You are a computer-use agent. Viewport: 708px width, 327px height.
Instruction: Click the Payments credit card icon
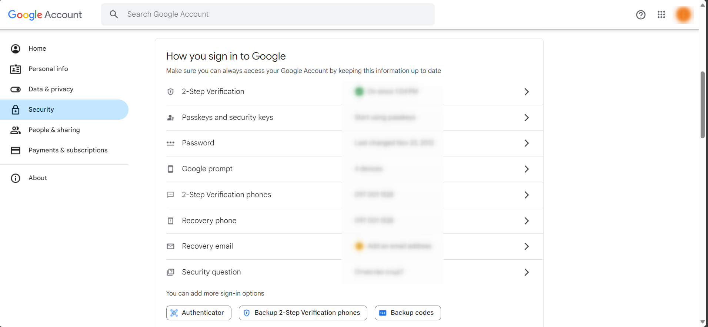16,150
